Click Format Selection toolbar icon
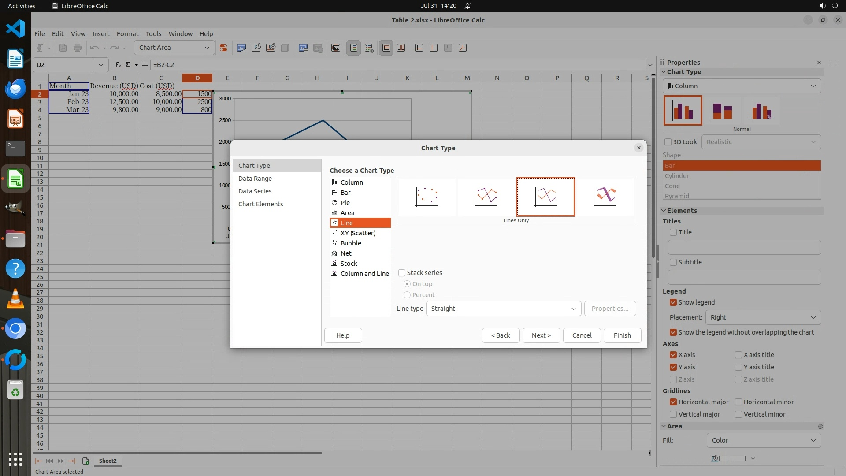 point(223,48)
